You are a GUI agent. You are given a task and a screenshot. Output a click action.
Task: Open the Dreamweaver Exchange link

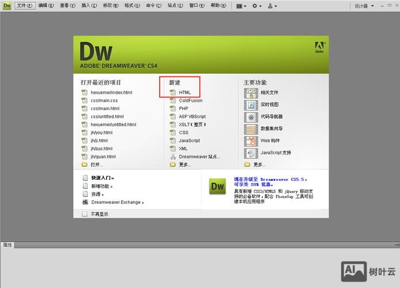click(x=118, y=202)
